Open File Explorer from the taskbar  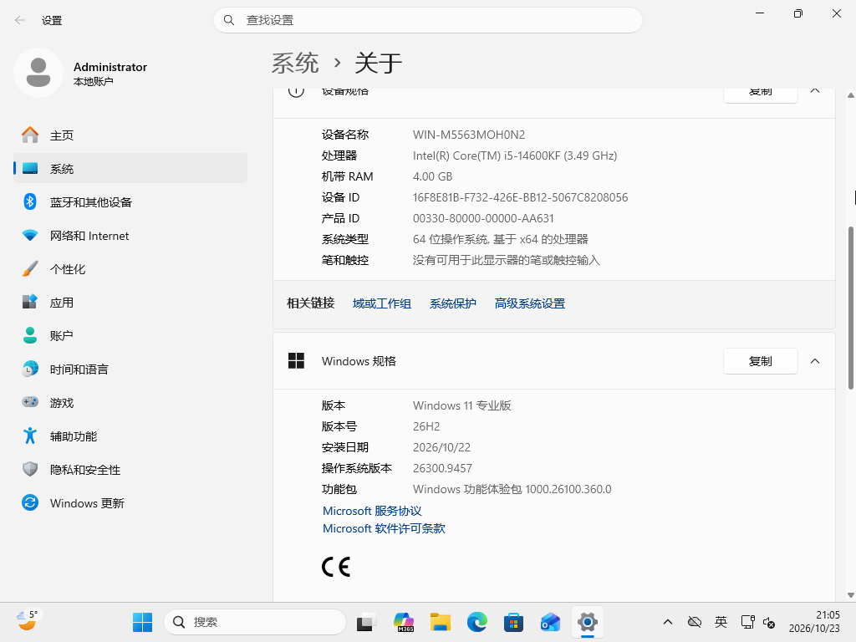click(440, 622)
